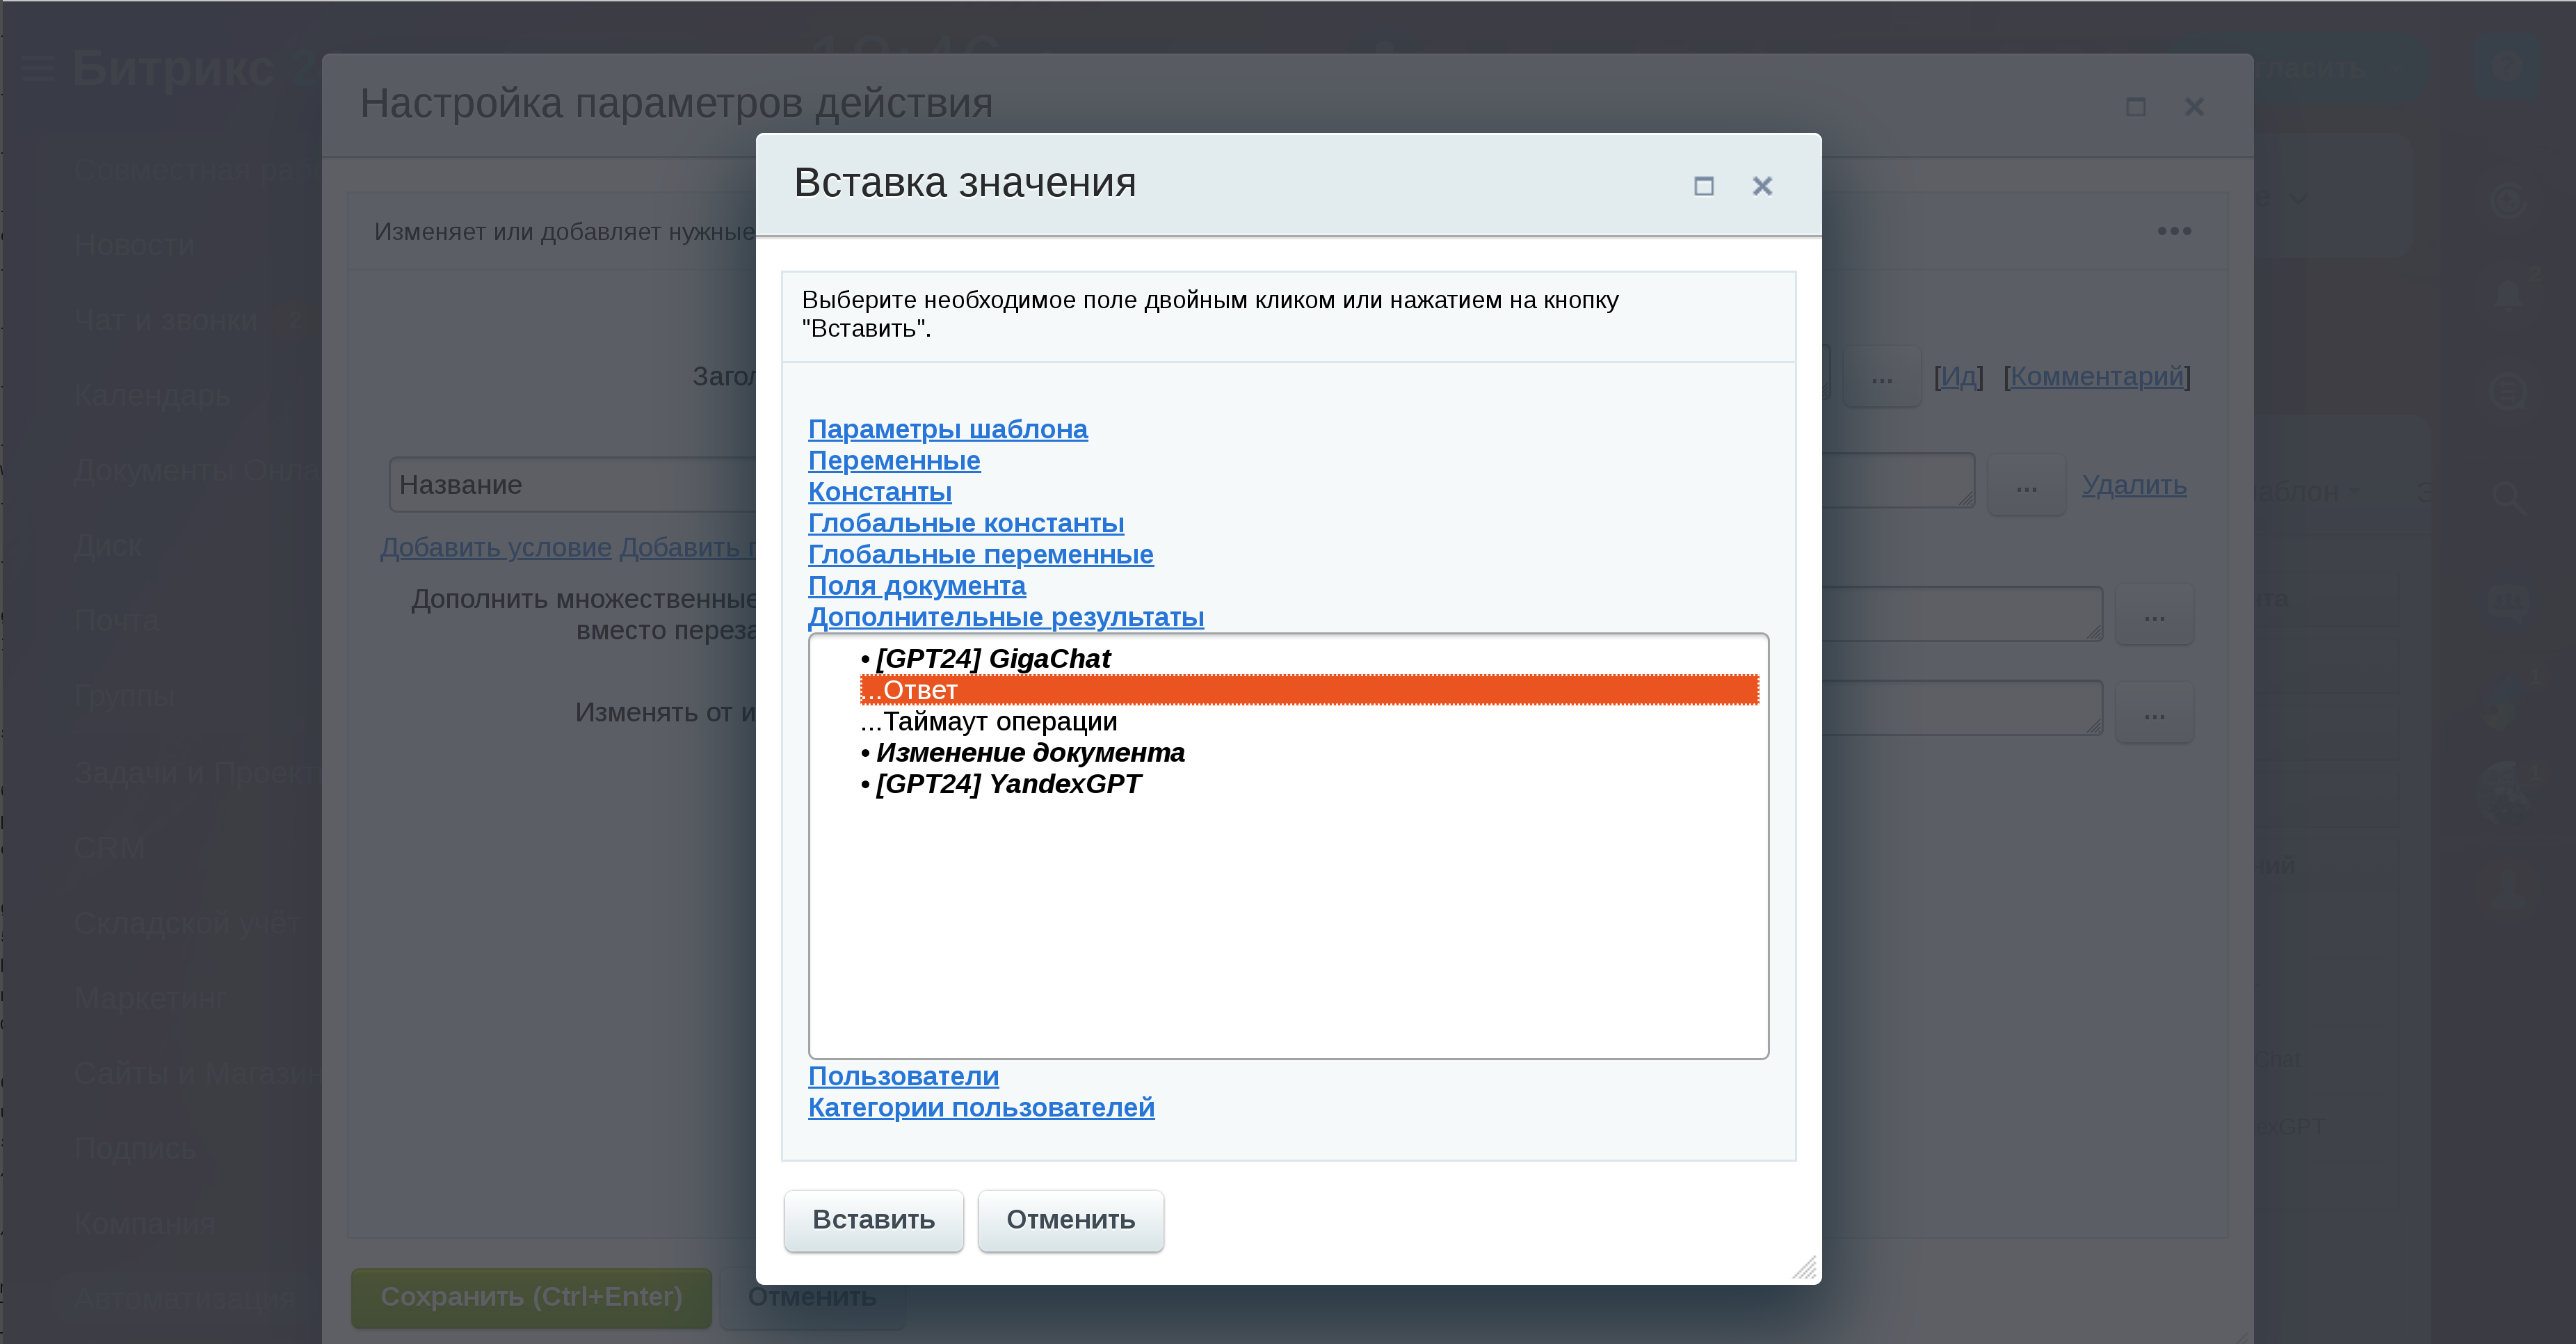Grab the dialog resize handle corner
This screenshot has height=1344, width=2576.
click(1804, 1268)
